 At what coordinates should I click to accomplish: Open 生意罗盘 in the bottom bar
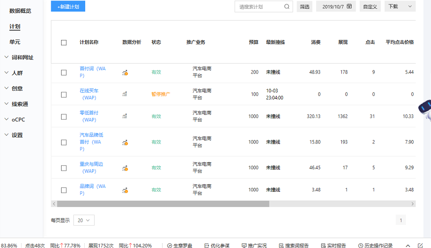click(x=180, y=245)
